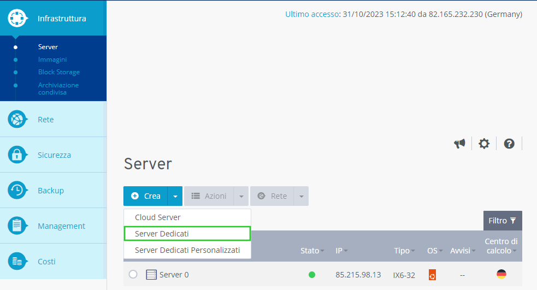Open the Filtro filter button
Screen dimensions: 537x290
point(503,221)
